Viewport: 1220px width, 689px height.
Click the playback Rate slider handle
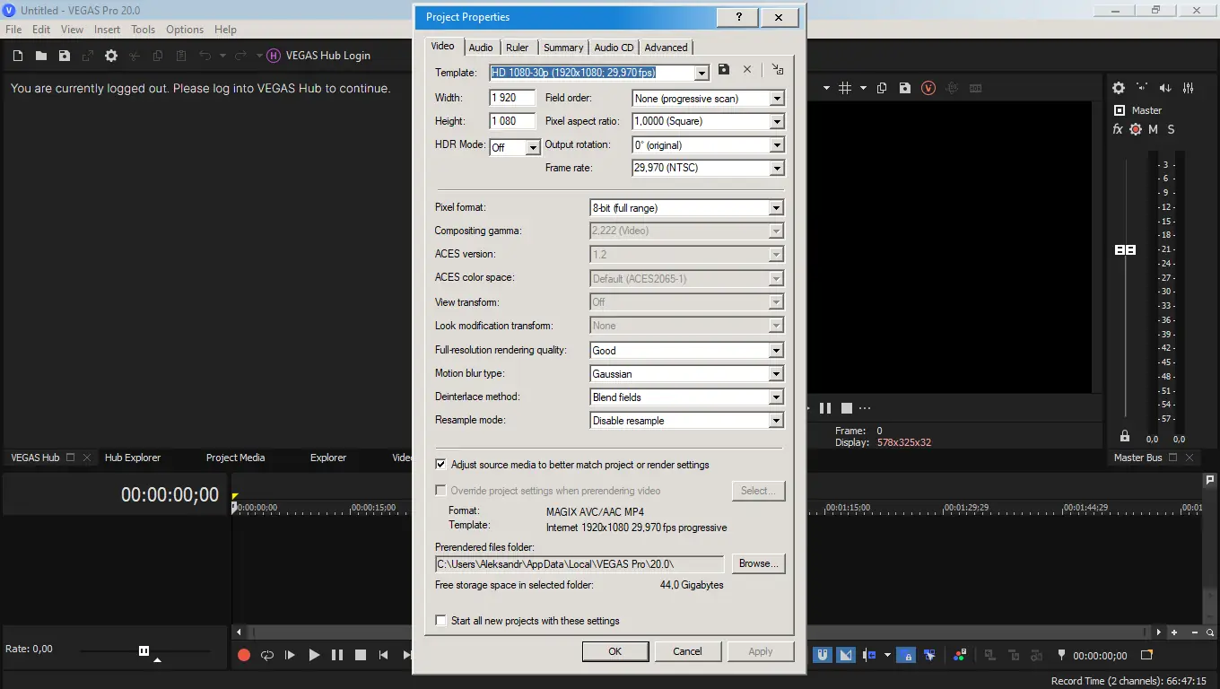(144, 650)
